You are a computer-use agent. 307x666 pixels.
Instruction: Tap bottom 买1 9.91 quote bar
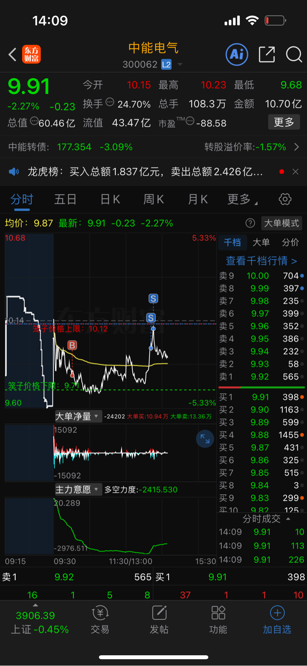coord(230,577)
